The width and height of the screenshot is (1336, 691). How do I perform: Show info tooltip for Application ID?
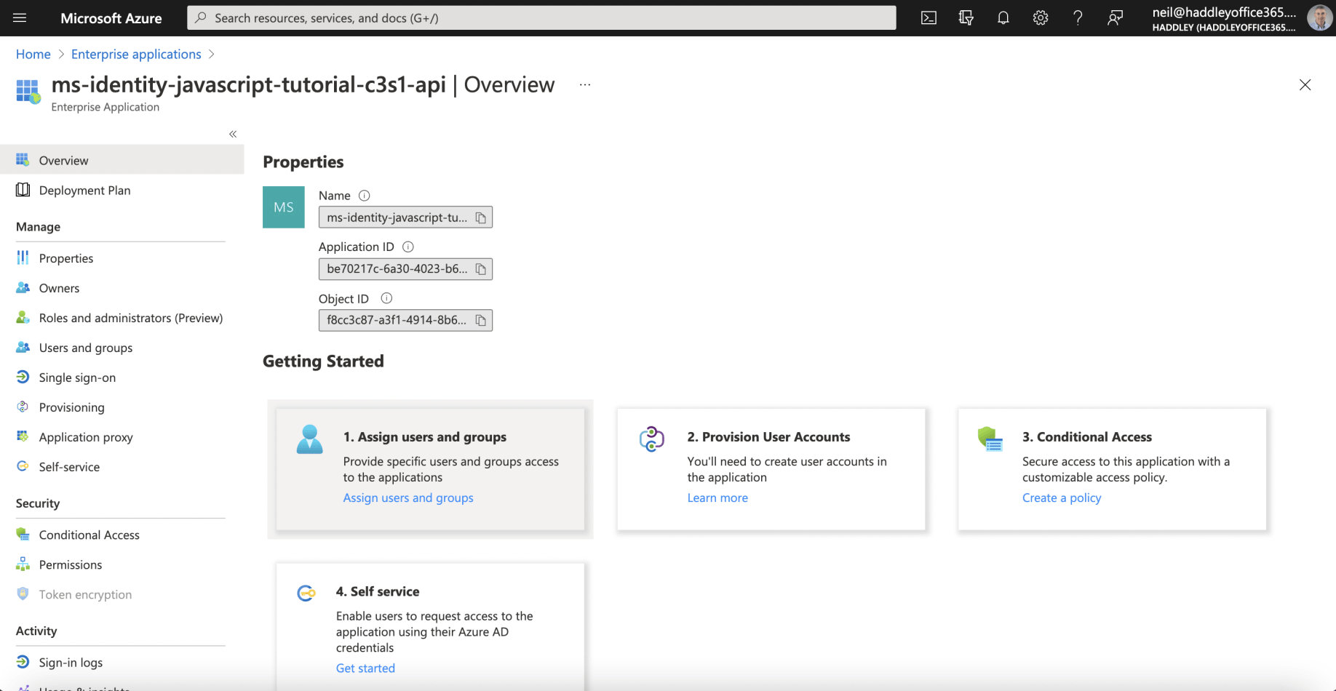tap(408, 247)
